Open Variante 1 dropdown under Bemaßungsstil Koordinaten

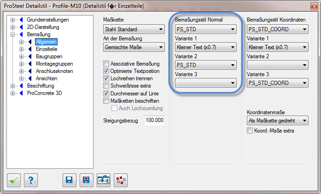tap(278, 47)
